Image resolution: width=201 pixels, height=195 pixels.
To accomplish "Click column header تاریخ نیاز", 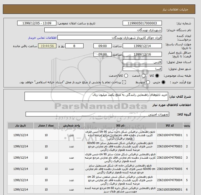I will [21, 125].
